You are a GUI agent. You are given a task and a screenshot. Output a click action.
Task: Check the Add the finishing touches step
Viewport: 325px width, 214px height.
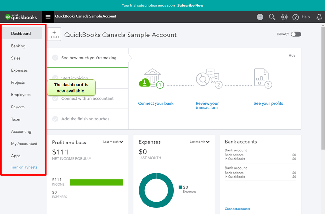pos(55,119)
